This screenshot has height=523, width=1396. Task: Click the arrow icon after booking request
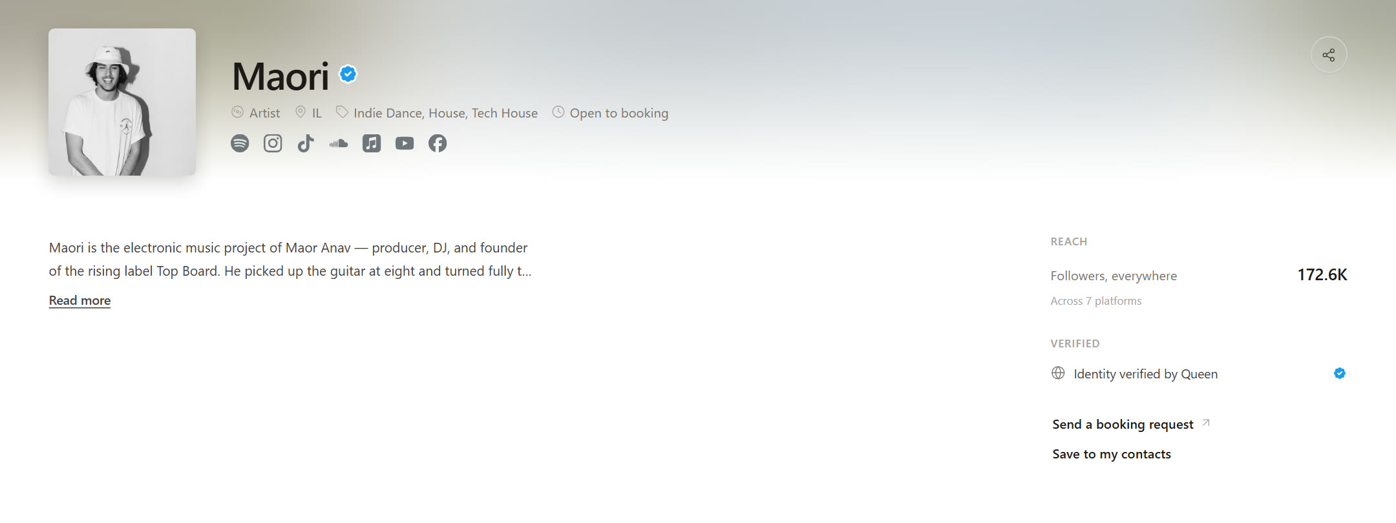pos(1206,424)
